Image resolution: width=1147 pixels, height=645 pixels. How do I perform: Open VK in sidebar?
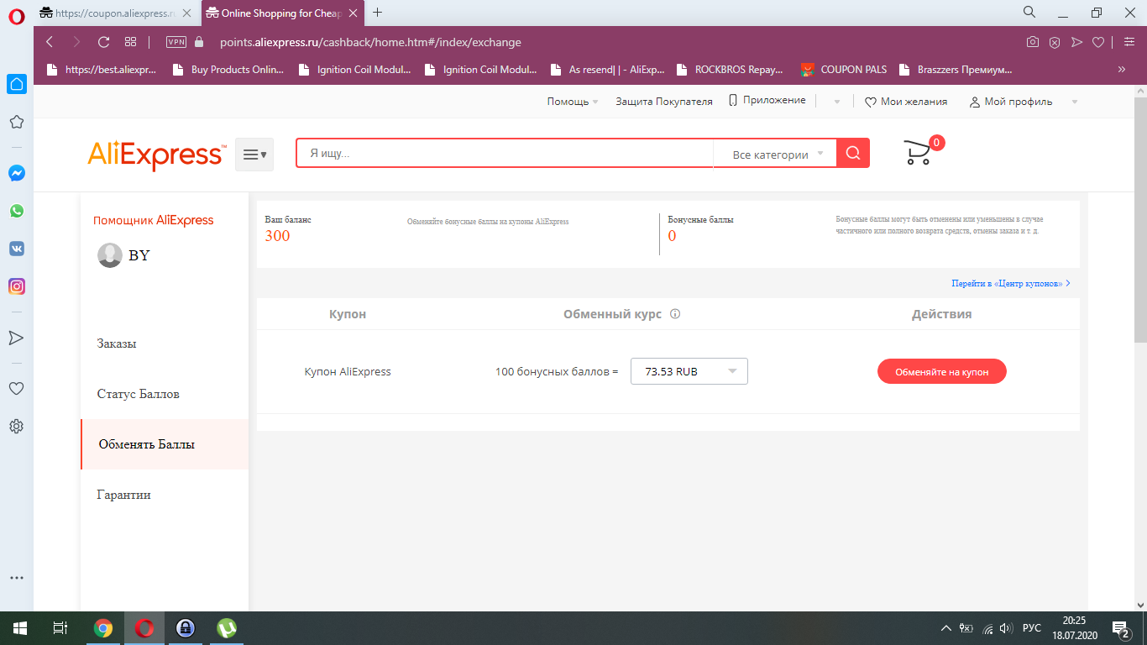click(16, 249)
